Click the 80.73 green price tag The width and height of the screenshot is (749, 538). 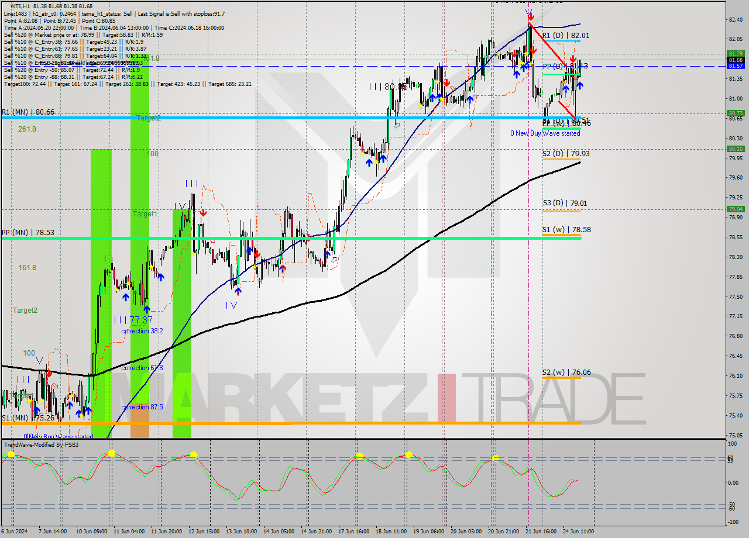(736, 113)
